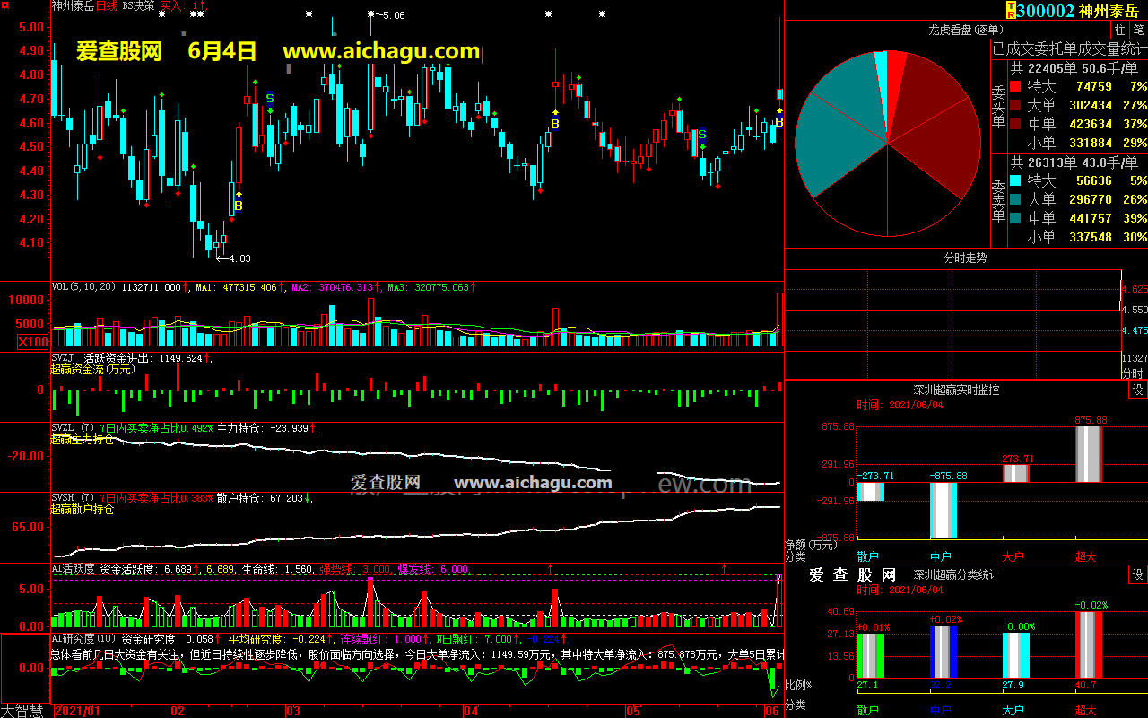
Task: Click the 超大 red bar in 深圳超赢实时监控
Action: 1088,454
